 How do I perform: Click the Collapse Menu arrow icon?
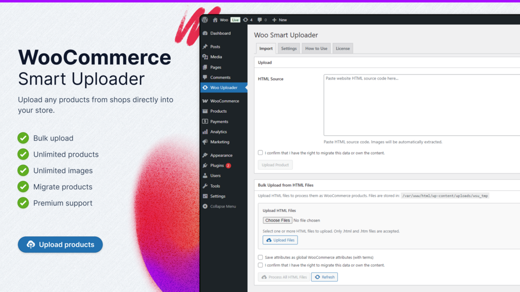pyautogui.click(x=205, y=206)
